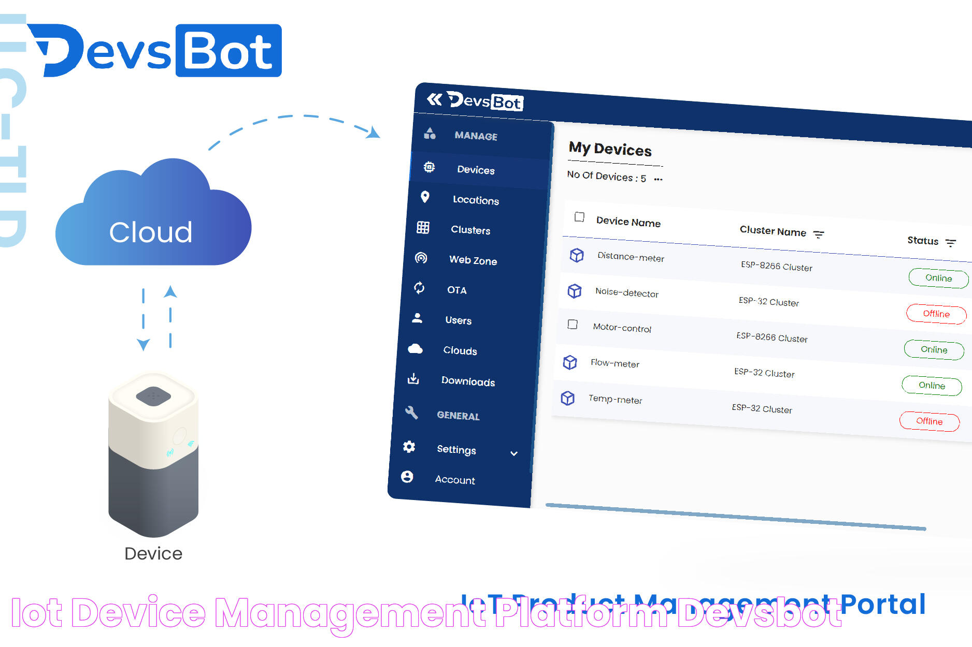Click the cube icon beside Temp-meter
This screenshot has height=647, width=972.
click(568, 398)
